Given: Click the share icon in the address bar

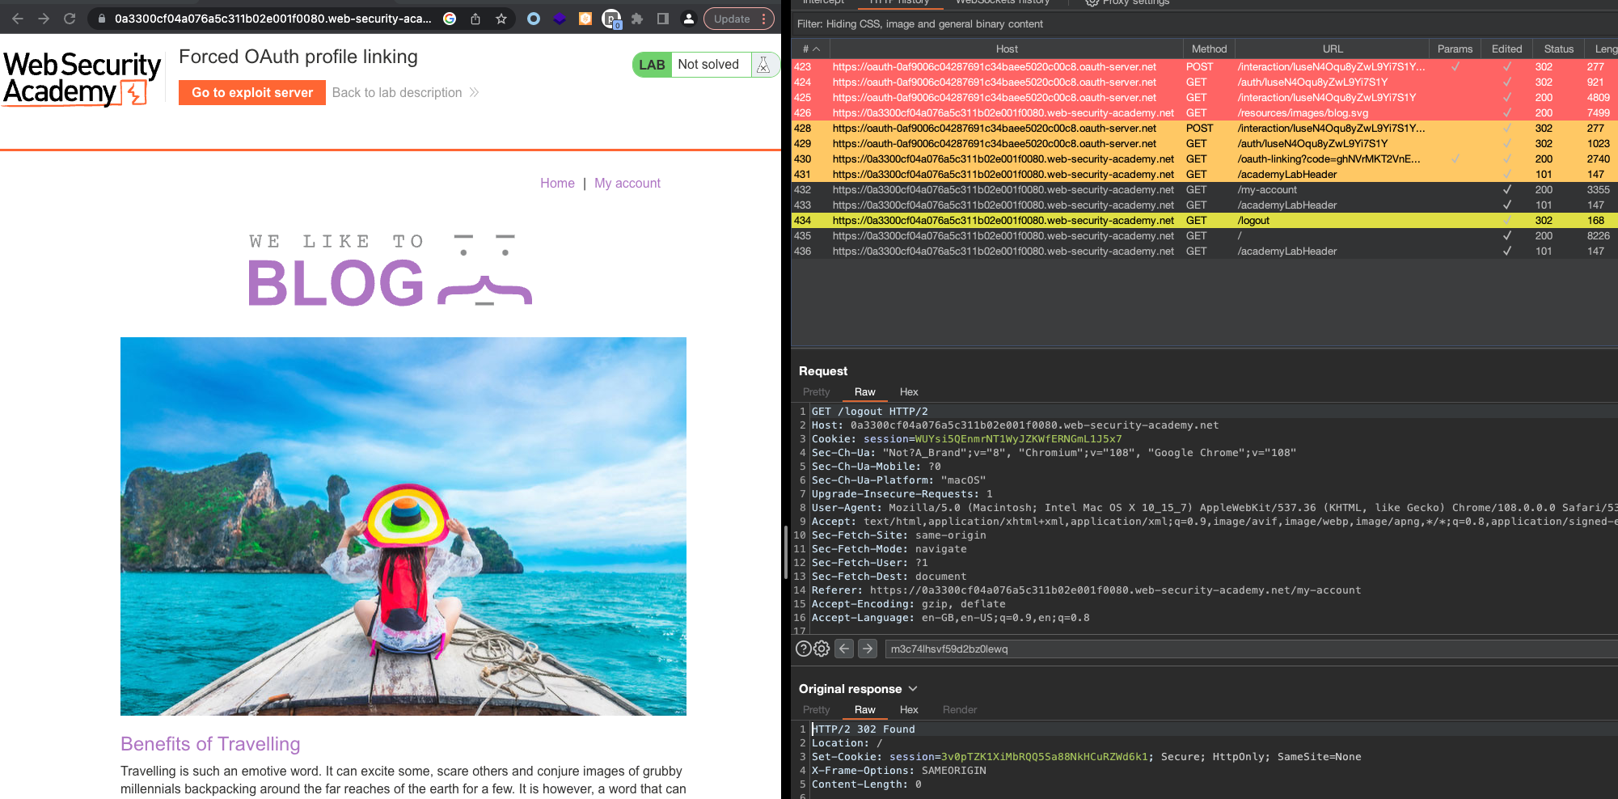Looking at the screenshot, I should (x=475, y=19).
